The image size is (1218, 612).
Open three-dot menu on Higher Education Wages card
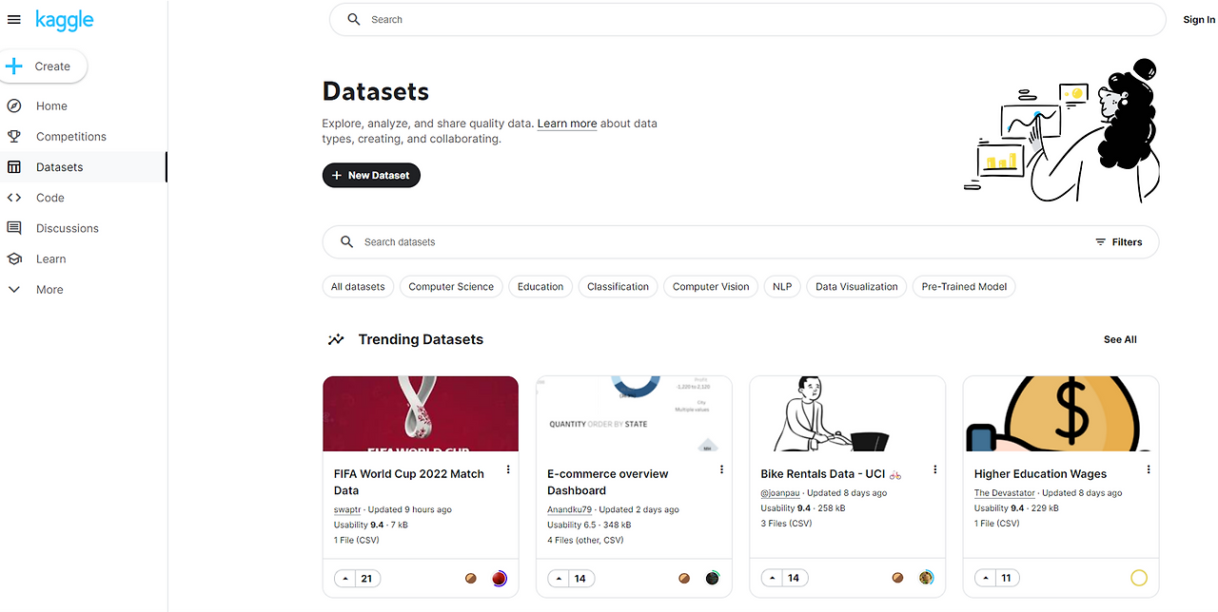pyautogui.click(x=1149, y=469)
